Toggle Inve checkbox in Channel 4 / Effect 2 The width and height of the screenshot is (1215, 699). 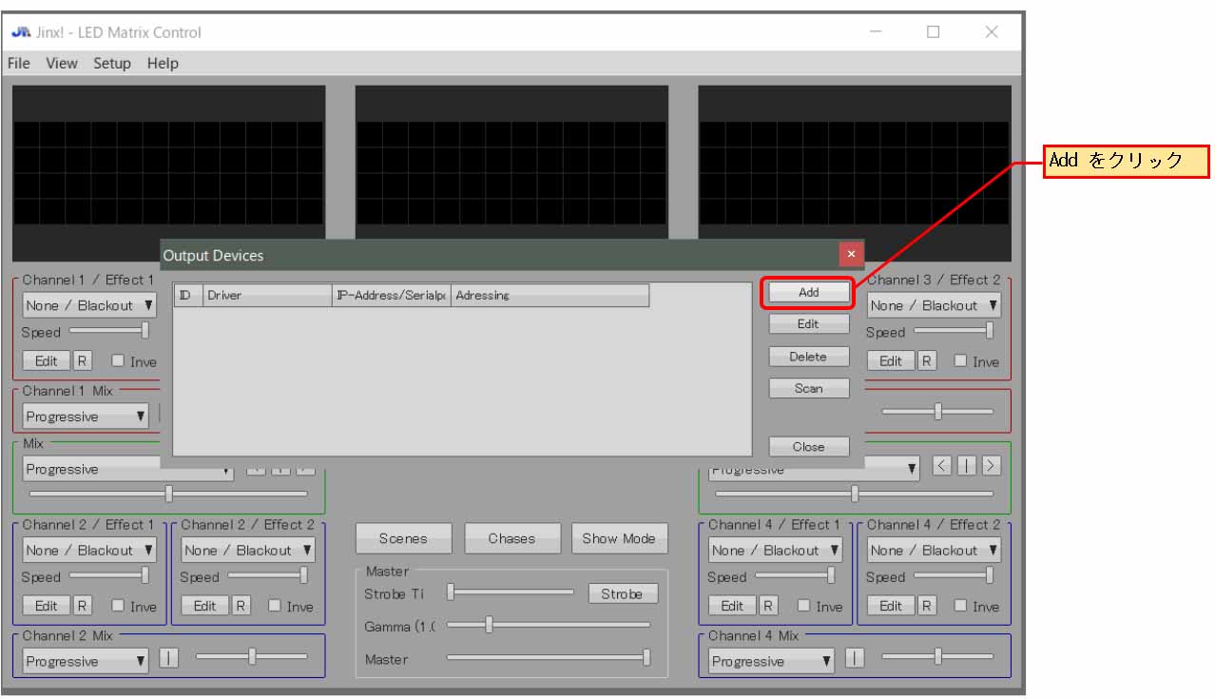tap(960, 605)
